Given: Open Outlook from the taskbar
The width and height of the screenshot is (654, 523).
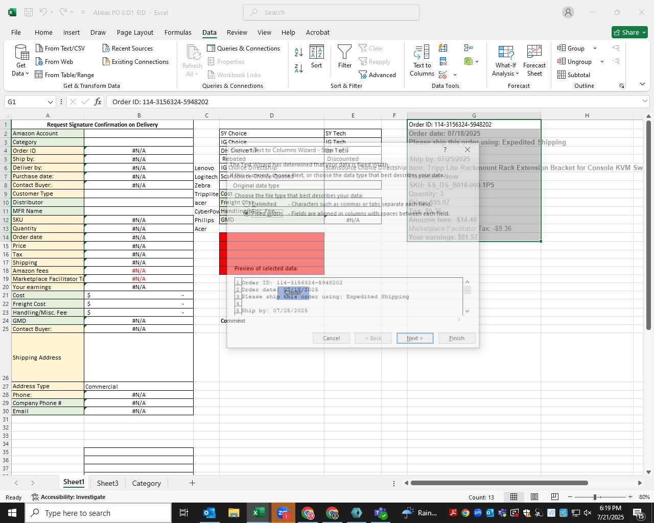Looking at the screenshot, I should point(209,513).
